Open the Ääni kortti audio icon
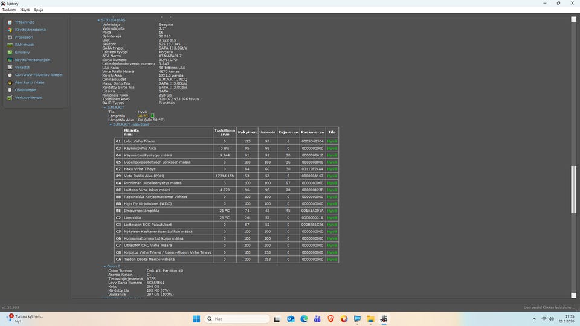Image resolution: width=580 pixels, height=326 pixels. tap(10, 82)
